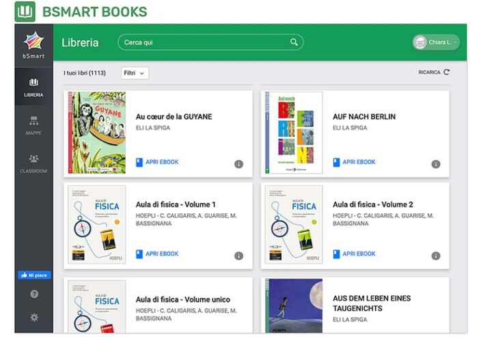Click the search magnifier icon

[x=294, y=42]
